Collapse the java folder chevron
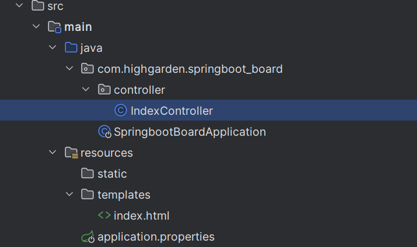 tap(52, 47)
